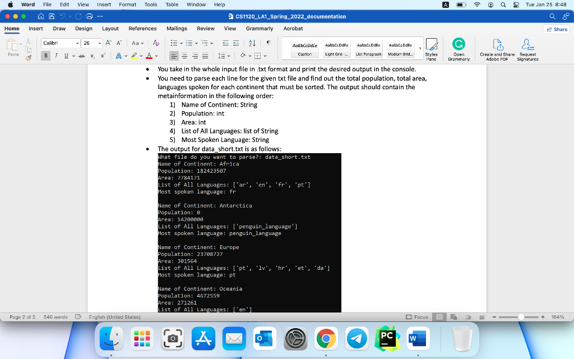Open Grammarly from the ribbon
Screen dimensions: 574x359
tap(459, 49)
